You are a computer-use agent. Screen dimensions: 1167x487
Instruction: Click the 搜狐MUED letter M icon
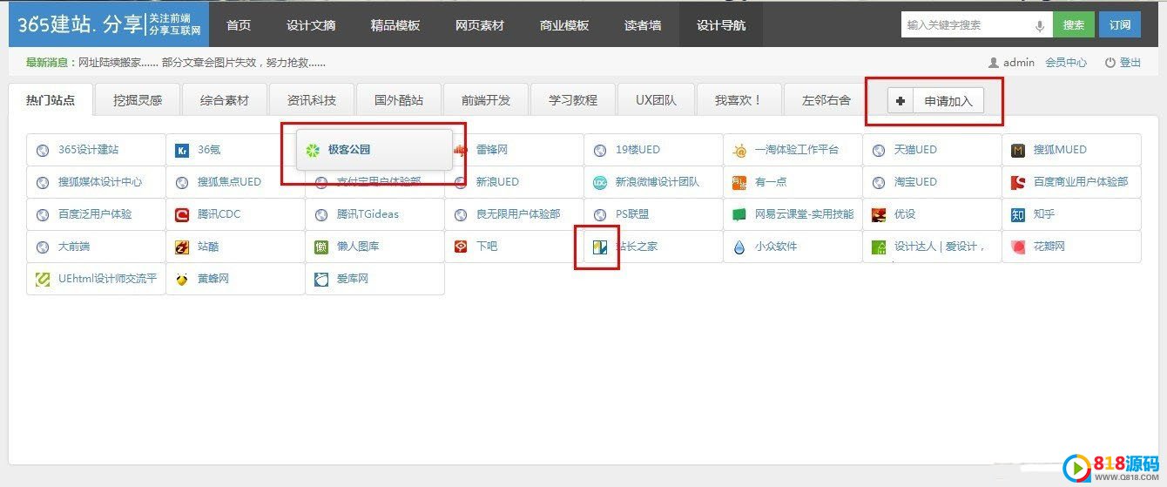1018,150
